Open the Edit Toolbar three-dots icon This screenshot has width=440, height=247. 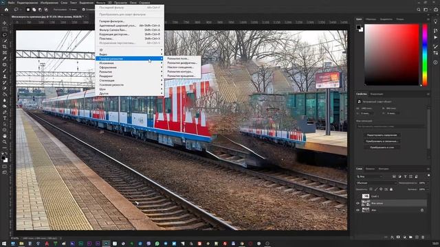point(5,148)
